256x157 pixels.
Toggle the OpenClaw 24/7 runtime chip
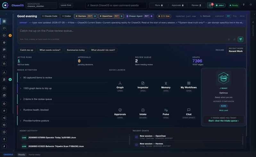[111, 16]
